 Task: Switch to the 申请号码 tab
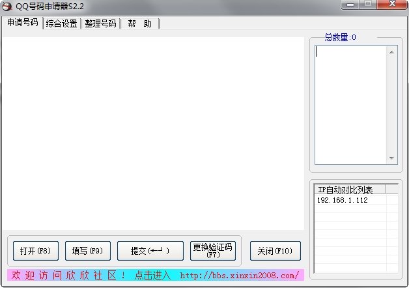tap(22, 23)
